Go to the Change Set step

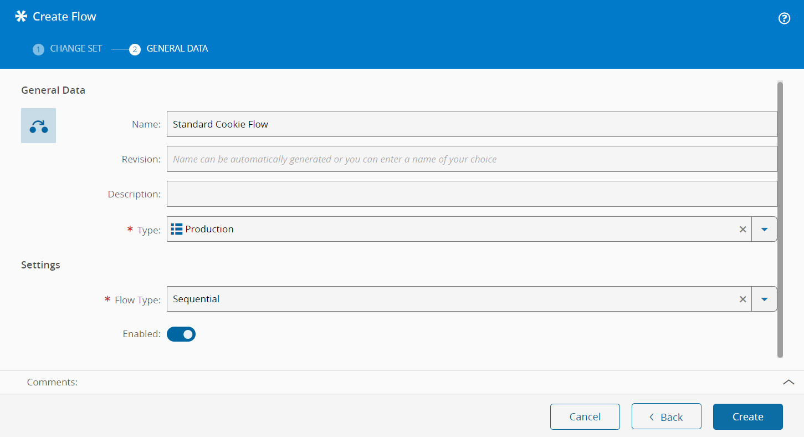[x=76, y=49]
